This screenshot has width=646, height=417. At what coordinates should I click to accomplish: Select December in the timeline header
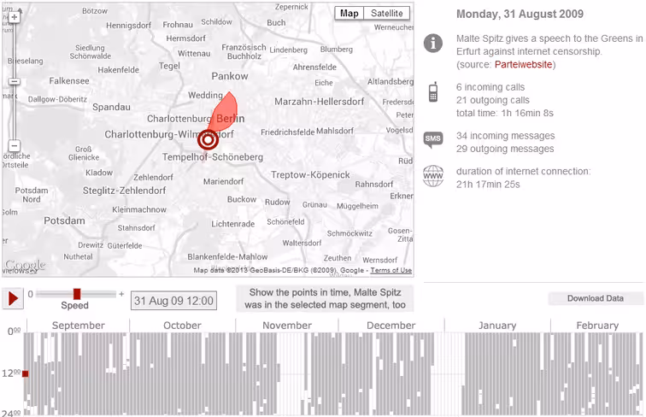coord(391,325)
